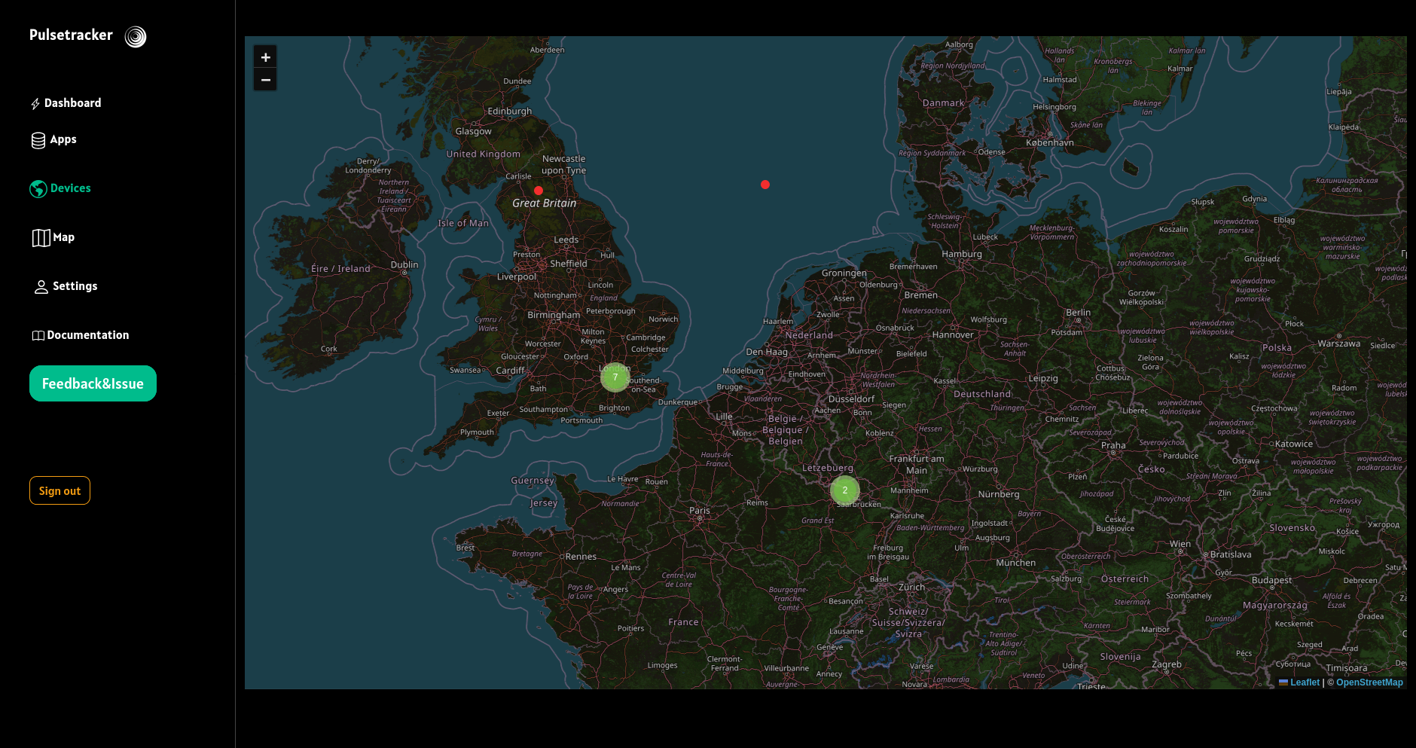Click the Settings user profile icon
This screenshot has height=748, width=1416.
[x=41, y=287]
